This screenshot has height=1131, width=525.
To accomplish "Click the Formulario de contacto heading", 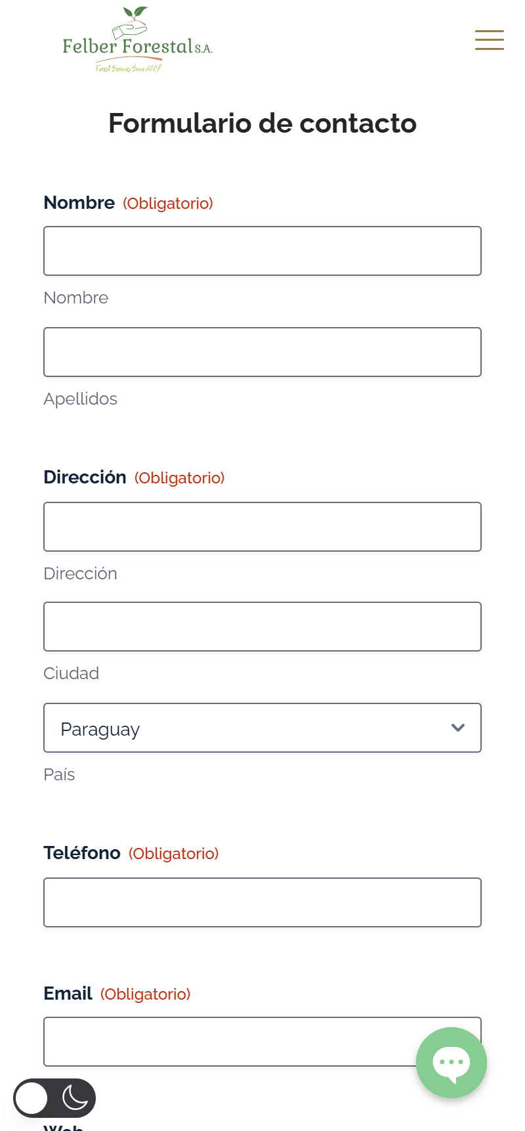I will pyautogui.click(x=262, y=123).
